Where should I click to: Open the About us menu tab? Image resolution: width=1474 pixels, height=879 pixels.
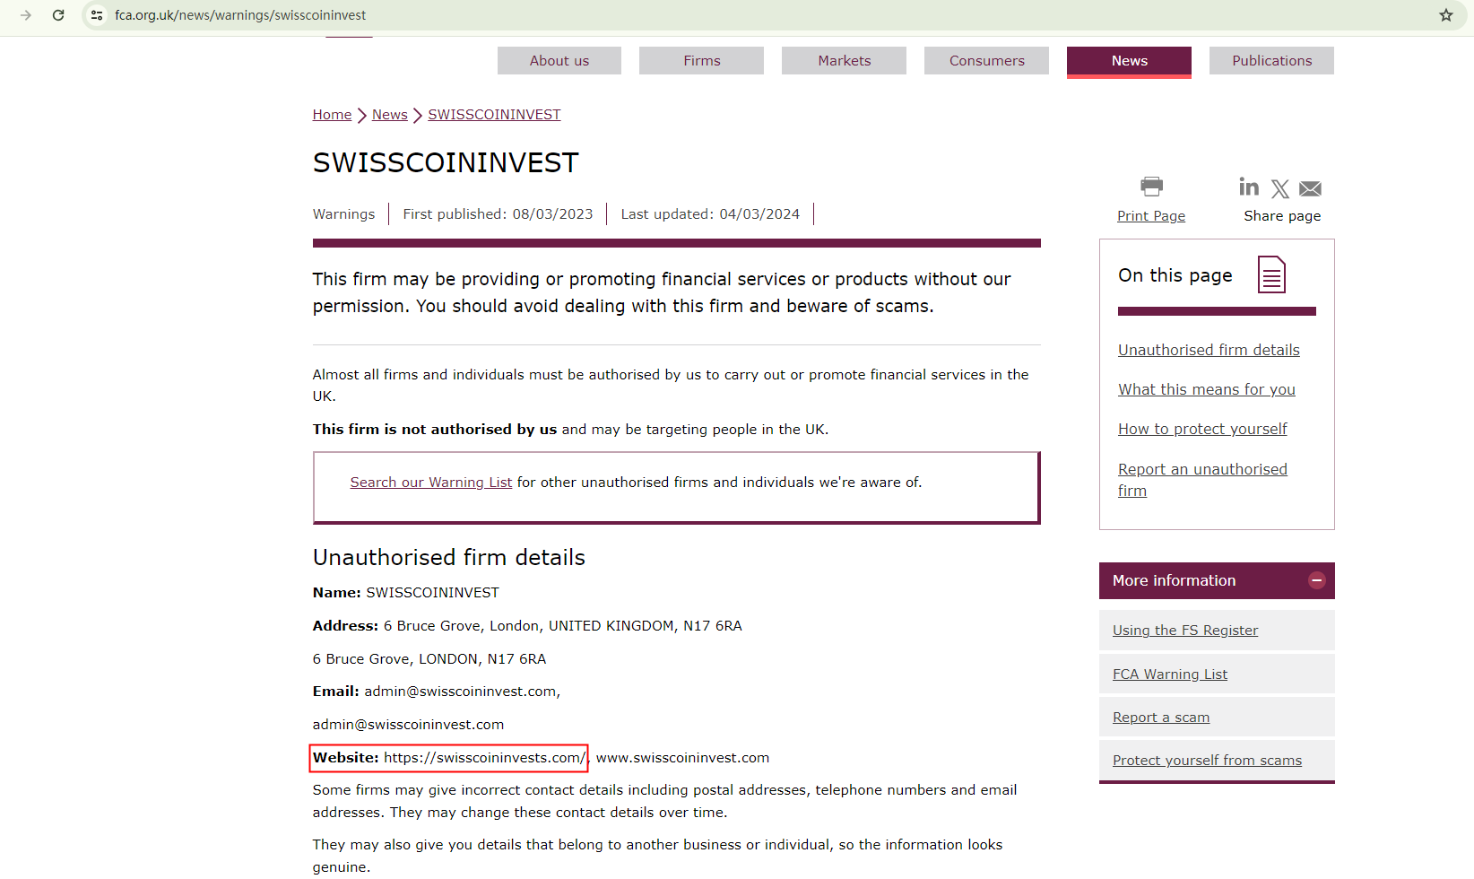click(559, 61)
